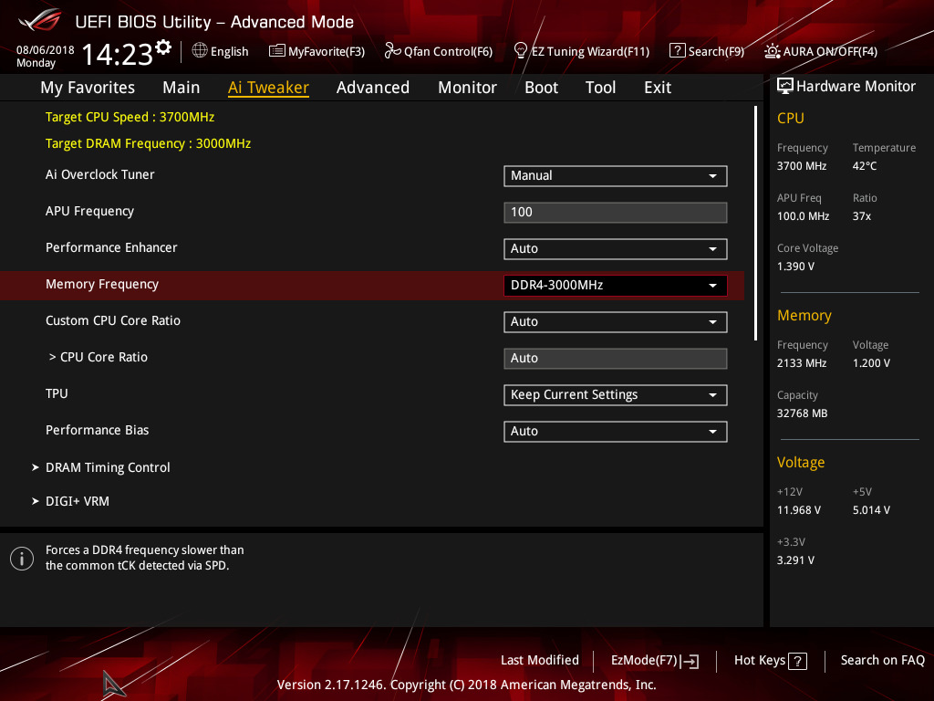The image size is (934, 701).
Task: Open the My Favorites tab
Action: click(88, 88)
